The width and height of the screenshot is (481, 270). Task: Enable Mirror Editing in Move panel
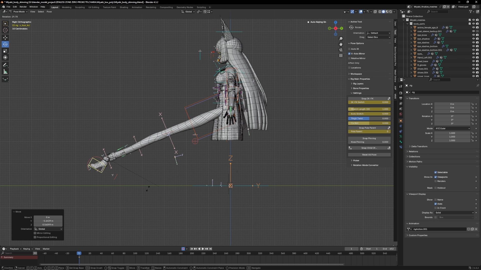point(35,233)
